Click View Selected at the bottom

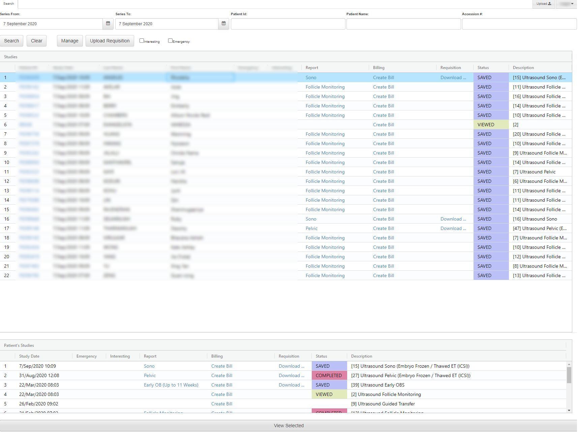288,425
